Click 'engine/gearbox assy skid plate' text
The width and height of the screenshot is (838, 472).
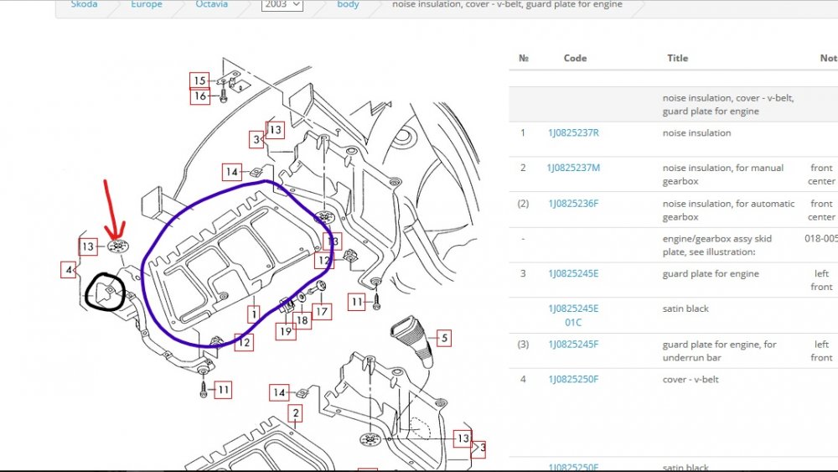pyautogui.click(x=716, y=245)
